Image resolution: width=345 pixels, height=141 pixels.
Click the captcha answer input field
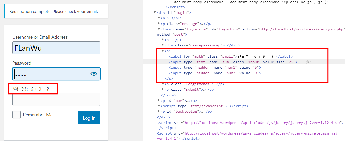[x=56, y=99]
